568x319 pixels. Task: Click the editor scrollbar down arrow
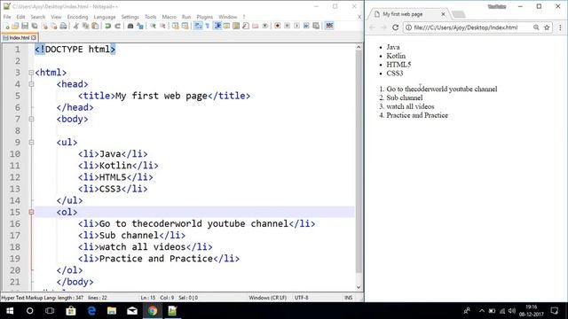coord(359,287)
